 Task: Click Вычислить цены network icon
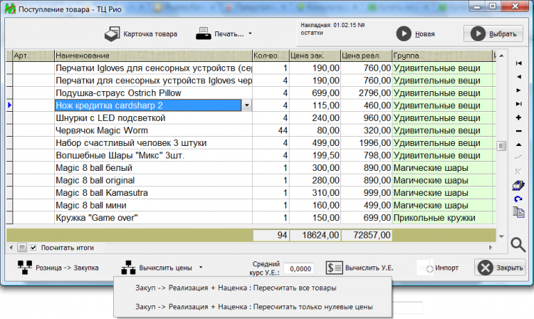128,268
